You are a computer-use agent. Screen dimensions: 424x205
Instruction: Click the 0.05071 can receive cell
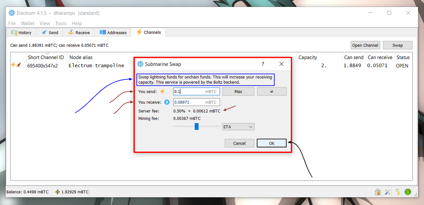tap(377, 66)
